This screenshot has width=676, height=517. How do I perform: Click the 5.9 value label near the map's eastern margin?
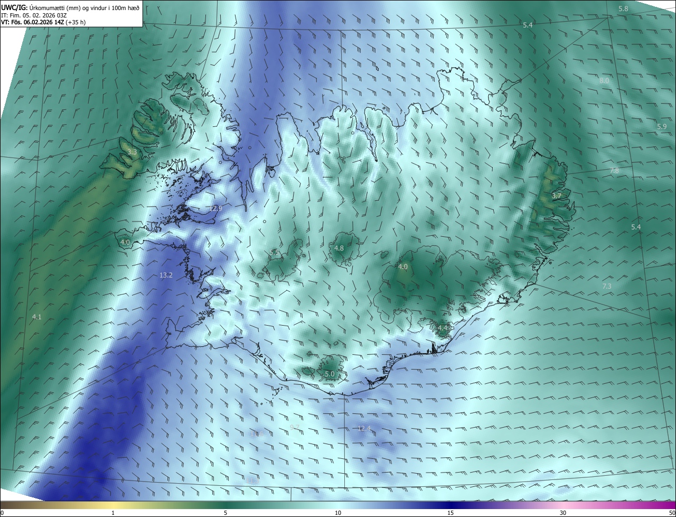(662, 127)
